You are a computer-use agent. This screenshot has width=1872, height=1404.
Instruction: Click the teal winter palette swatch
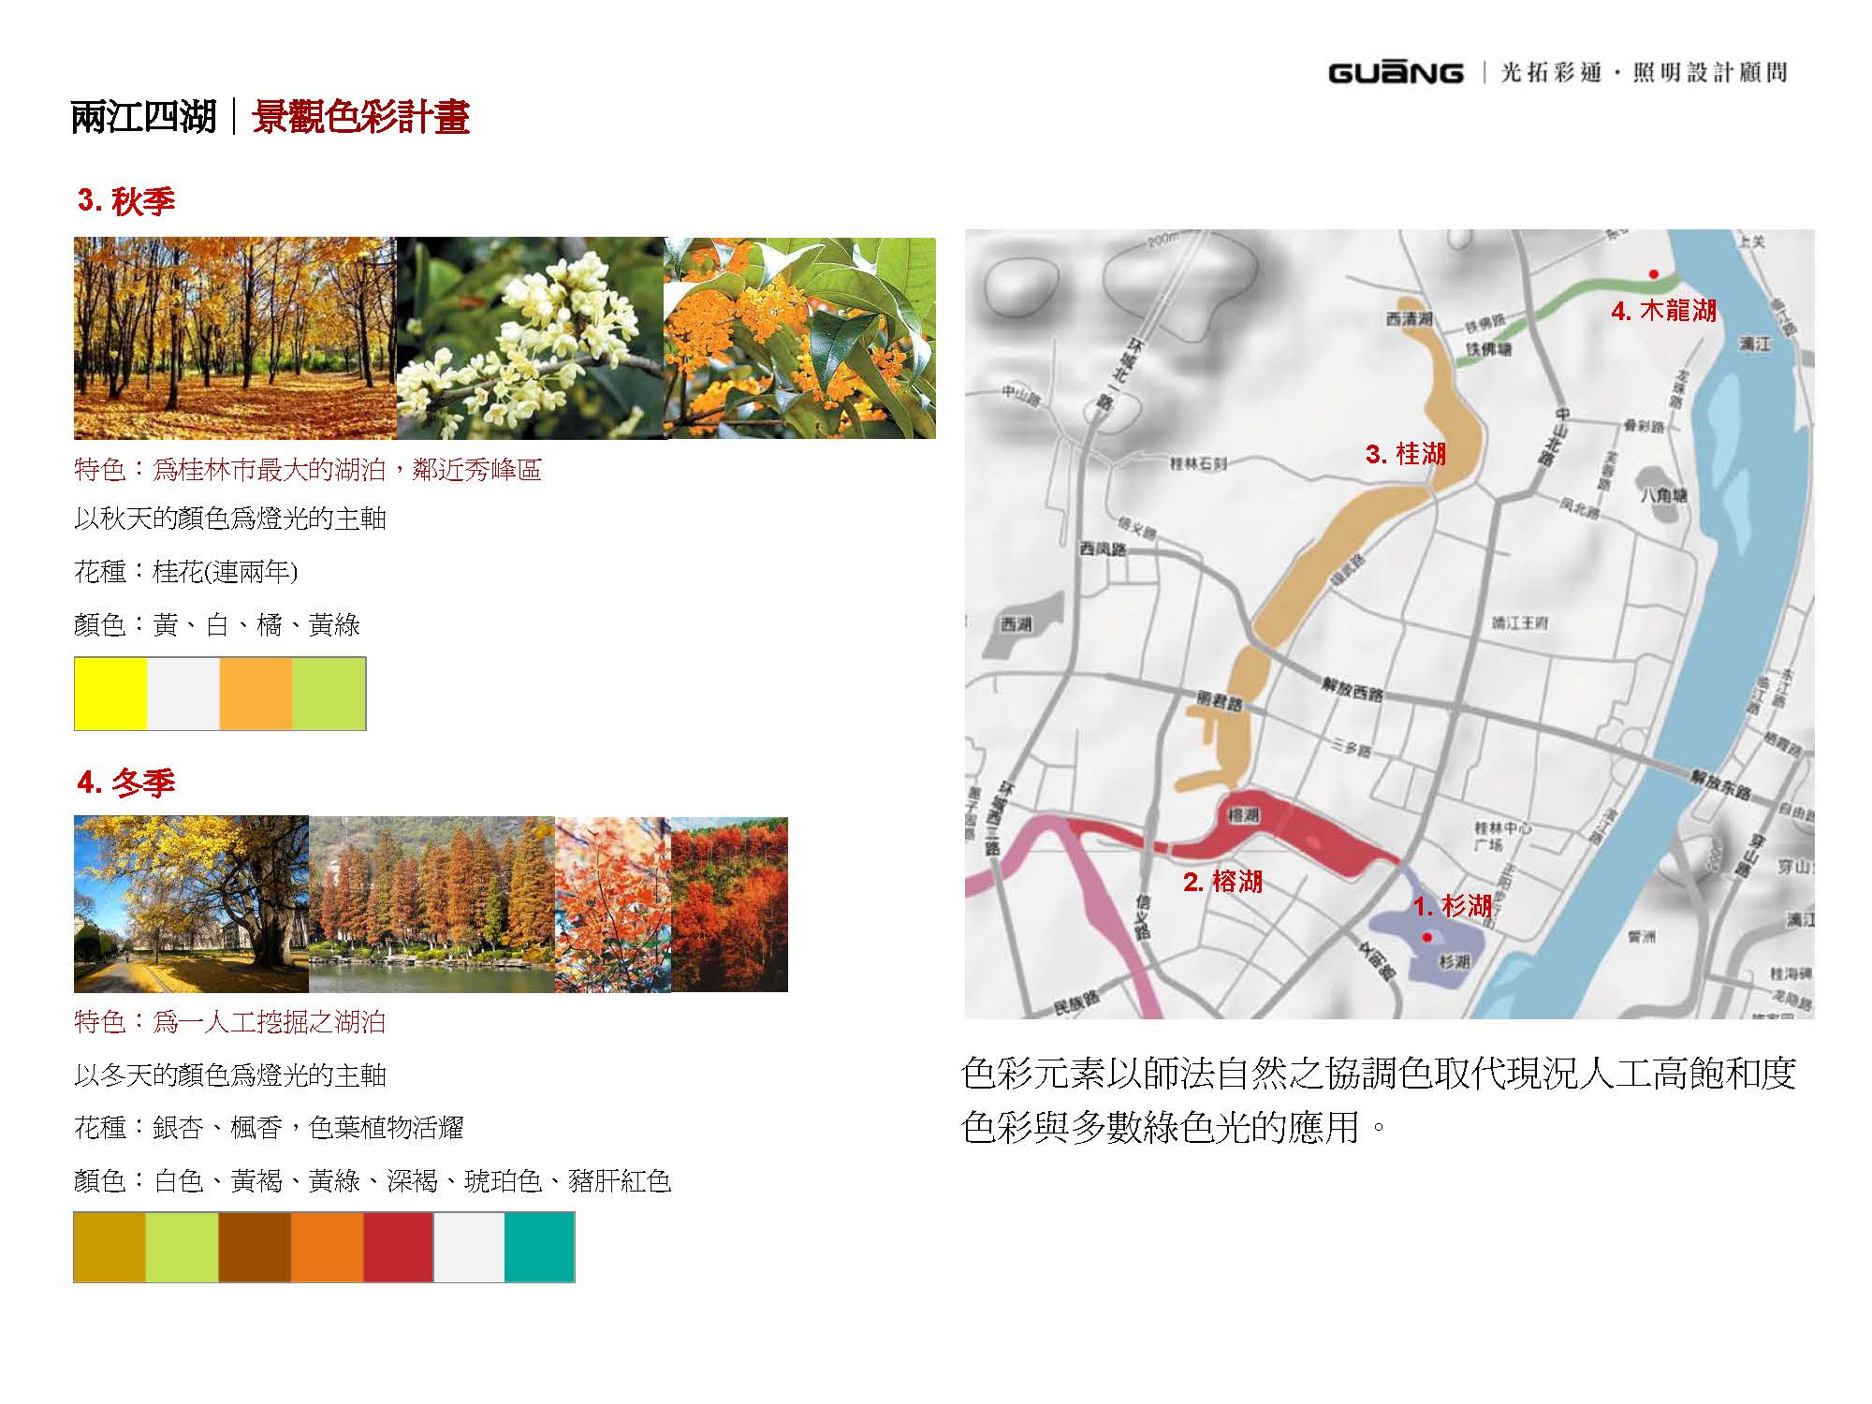point(539,1247)
